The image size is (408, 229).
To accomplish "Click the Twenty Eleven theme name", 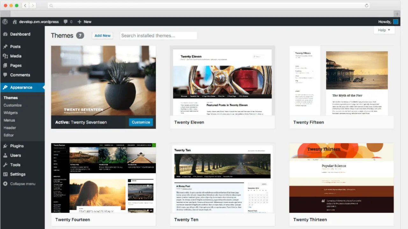I will click(189, 122).
